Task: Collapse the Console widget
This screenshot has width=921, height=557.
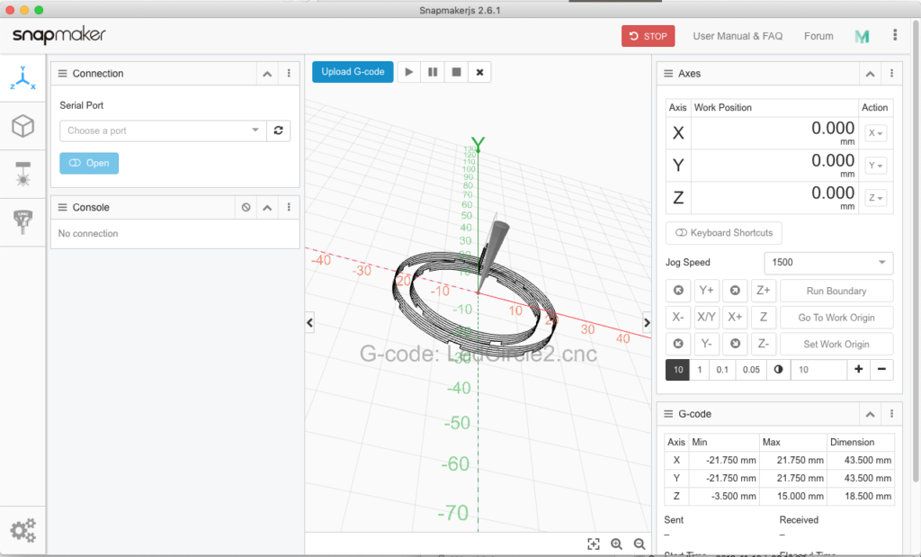Action: [267, 207]
